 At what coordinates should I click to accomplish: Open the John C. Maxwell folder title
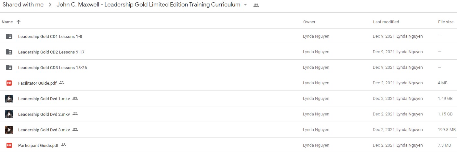[149, 5]
